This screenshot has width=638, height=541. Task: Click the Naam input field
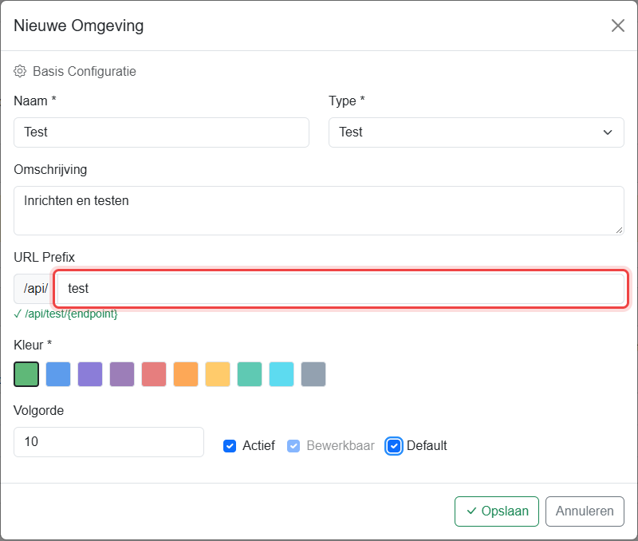pos(162,132)
